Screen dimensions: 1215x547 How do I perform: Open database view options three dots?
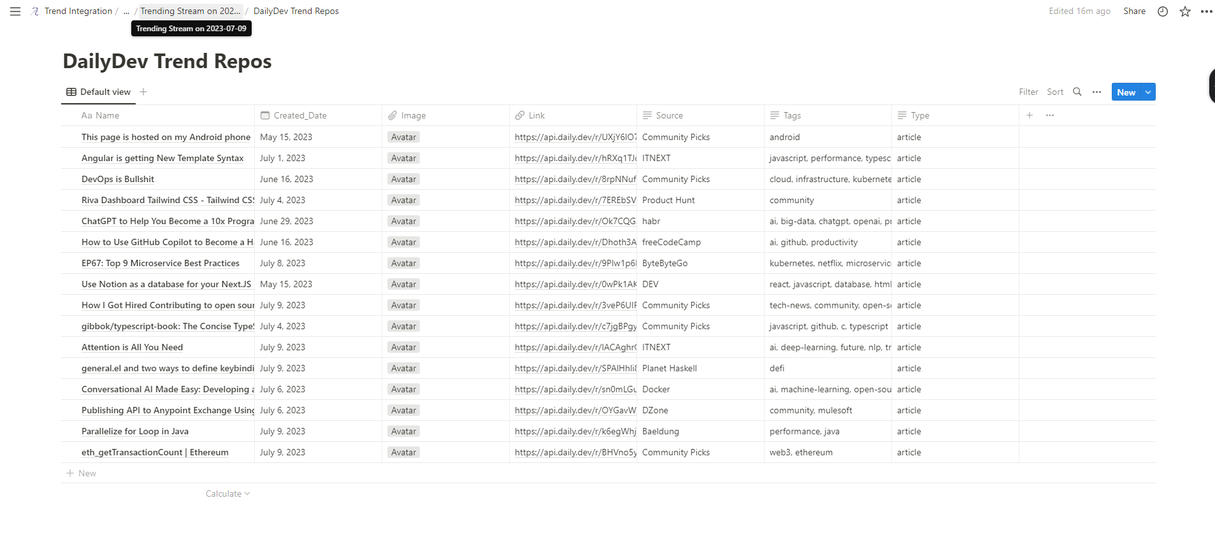click(x=1096, y=92)
